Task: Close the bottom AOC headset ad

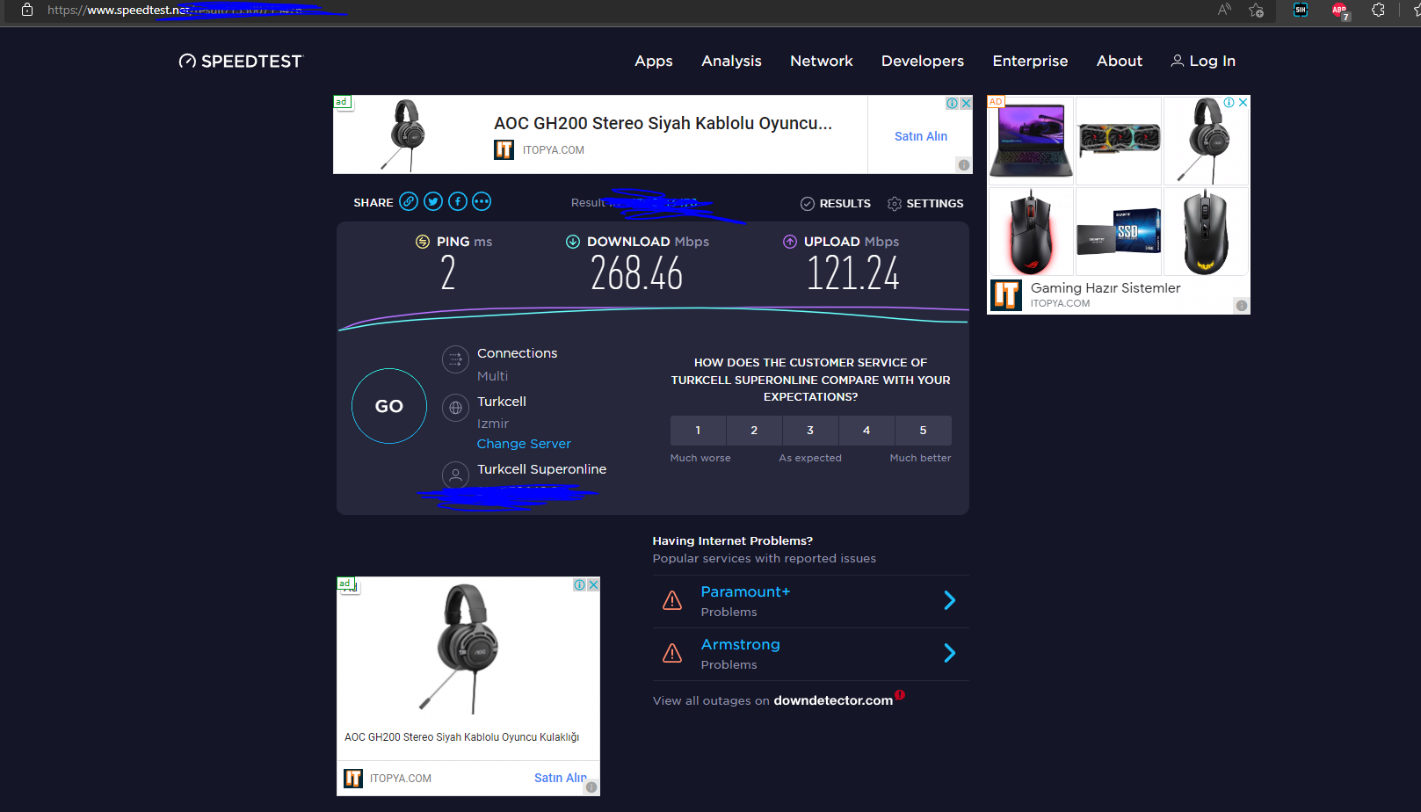Action: click(x=593, y=584)
